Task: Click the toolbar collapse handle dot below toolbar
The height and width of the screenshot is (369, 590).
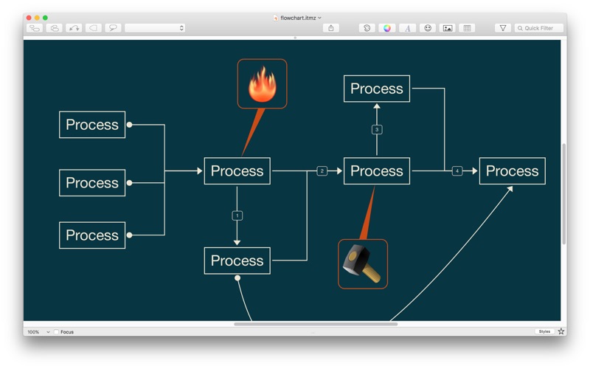Action: [x=295, y=38]
